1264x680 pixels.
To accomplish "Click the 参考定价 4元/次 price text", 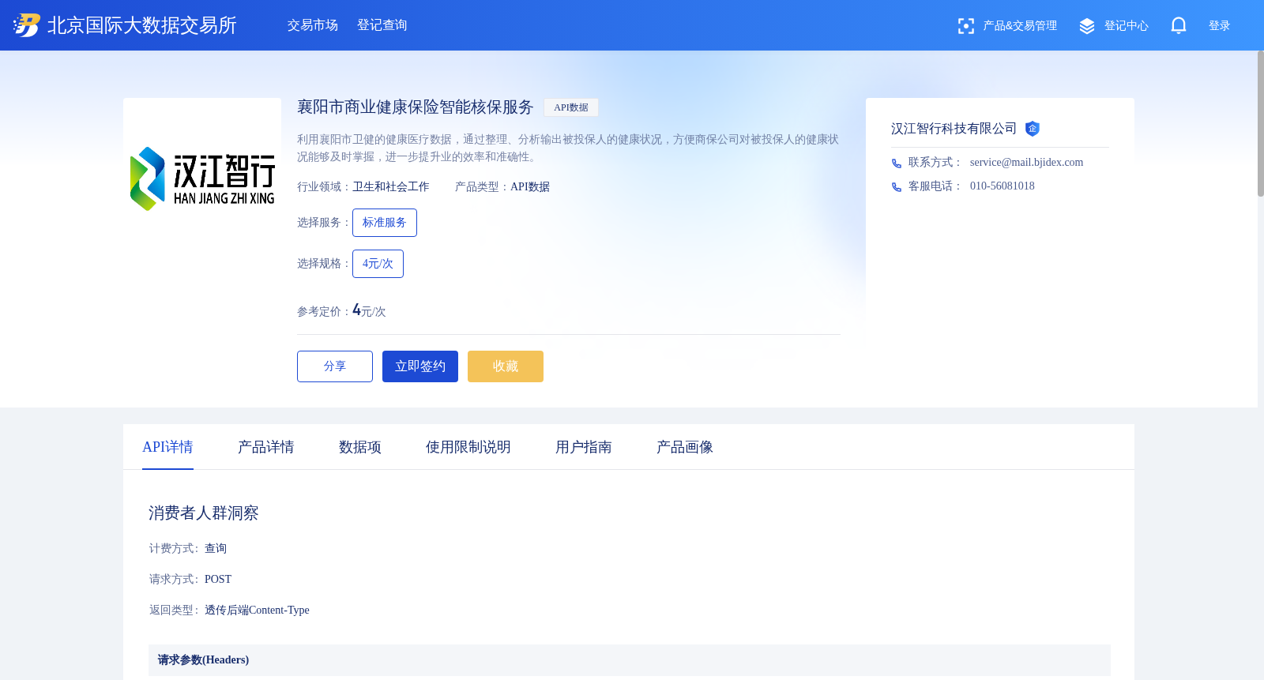I will coord(341,310).
